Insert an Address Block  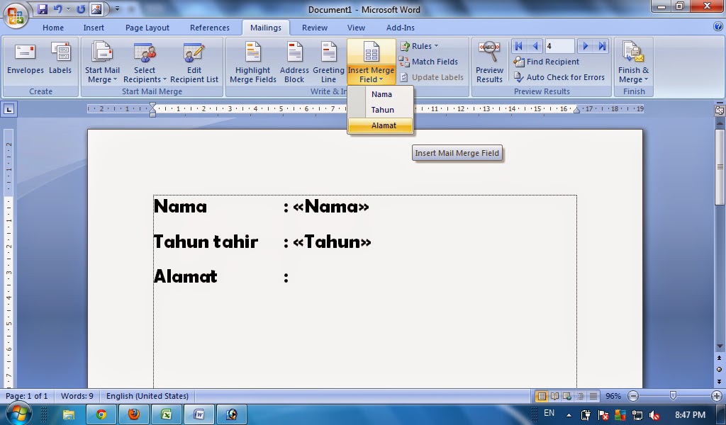294,61
